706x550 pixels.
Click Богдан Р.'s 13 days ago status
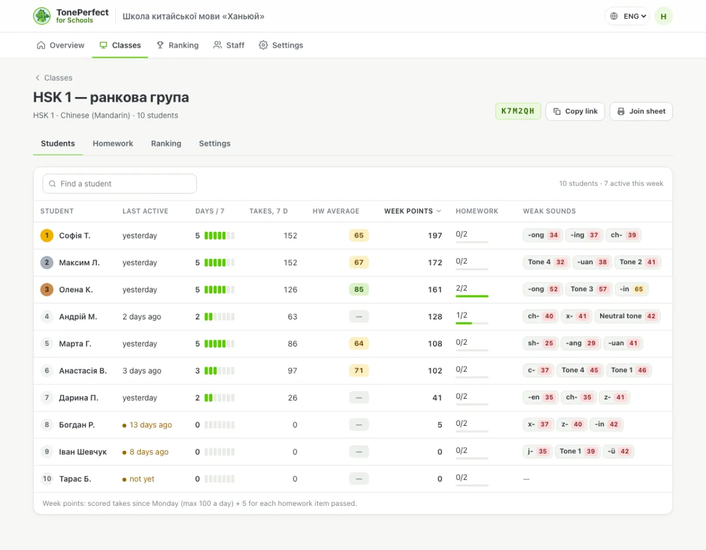pyautogui.click(x=147, y=425)
